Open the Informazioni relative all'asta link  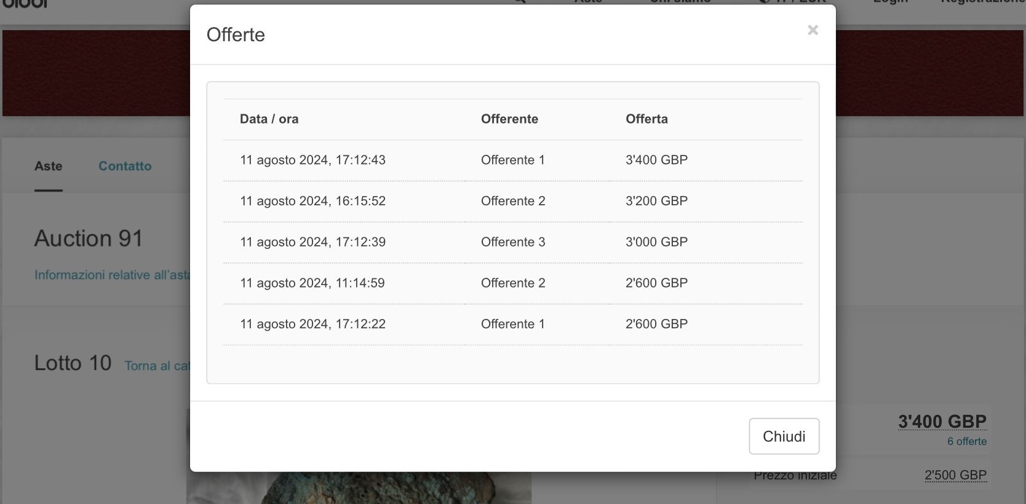[112, 275]
